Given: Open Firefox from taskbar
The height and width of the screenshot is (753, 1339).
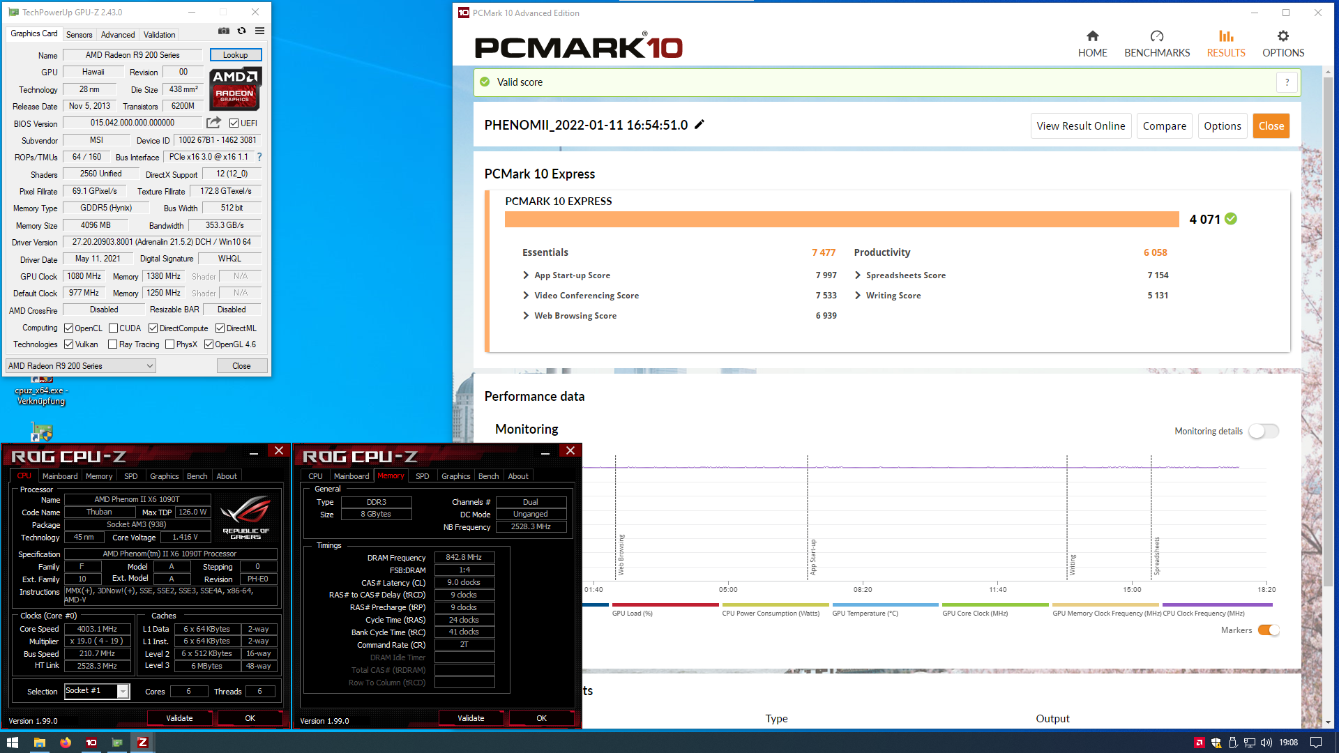Looking at the screenshot, I should tap(65, 743).
